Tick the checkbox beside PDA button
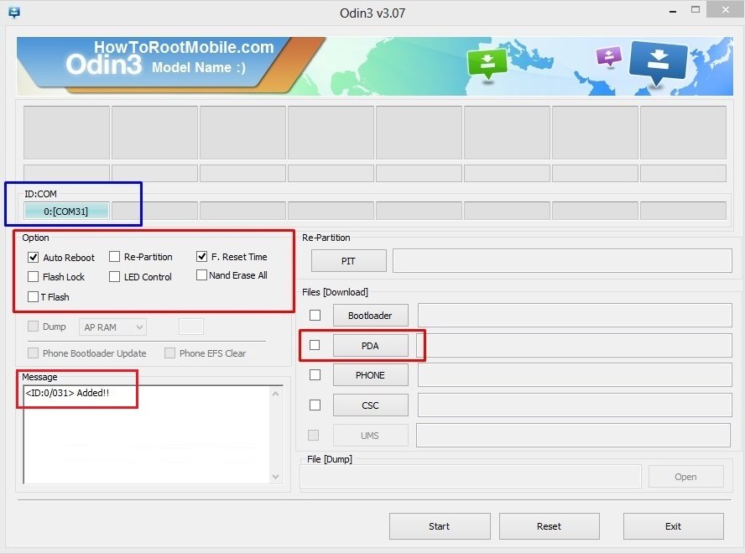The image size is (745, 554). (x=315, y=345)
